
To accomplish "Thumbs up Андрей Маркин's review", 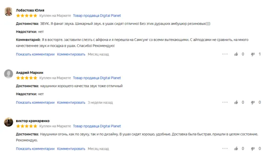I will pos(236,103).
